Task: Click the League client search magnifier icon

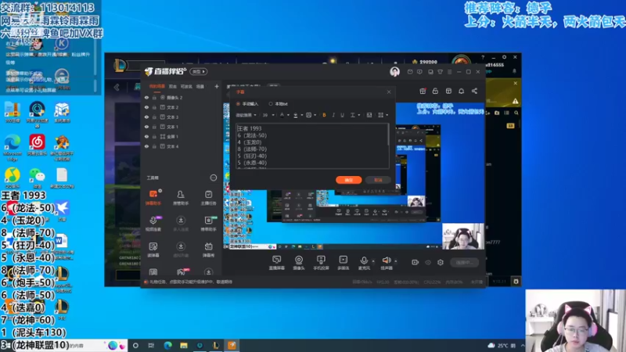Action: 516,113
